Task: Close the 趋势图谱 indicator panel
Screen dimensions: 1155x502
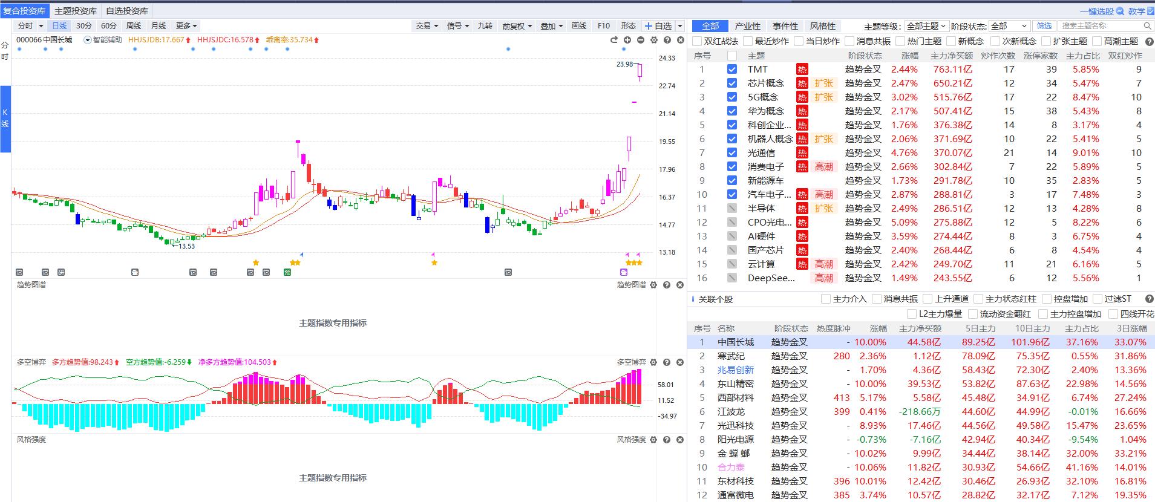Action: point(680,285)
